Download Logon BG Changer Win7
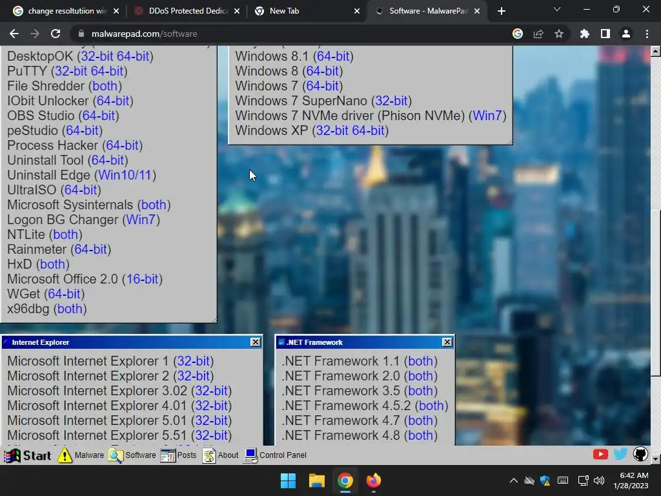Image resolution: width=661 pixels, height=496 pixels. 141,220
